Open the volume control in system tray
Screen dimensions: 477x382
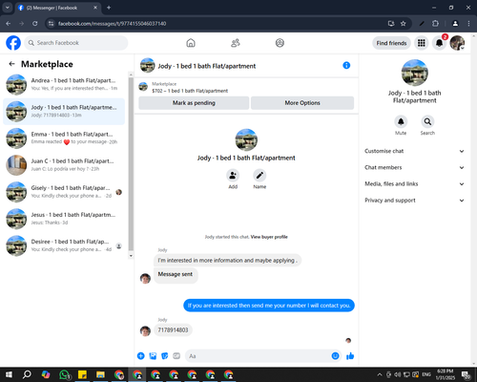[x=398, y=374]
